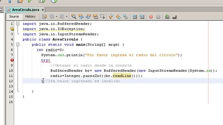This screenshot has height=125, width=223.
Task: Click 'import java.io.InputStreamReader;' text
Action: (61, 34)
